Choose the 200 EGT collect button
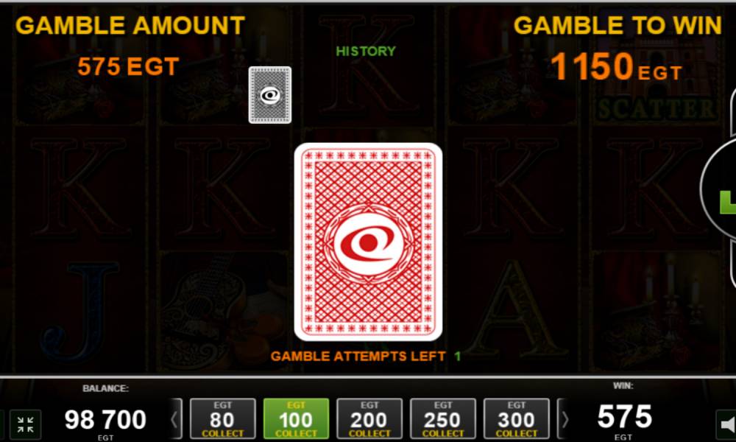 (x=369, y=418)
